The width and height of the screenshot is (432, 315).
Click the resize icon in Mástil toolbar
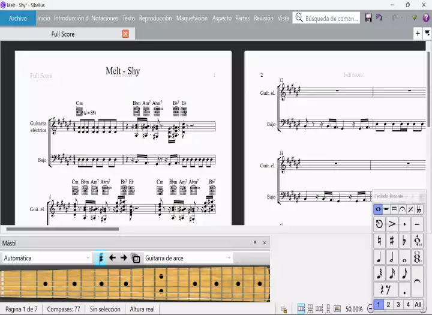click(x=135, y=258)
